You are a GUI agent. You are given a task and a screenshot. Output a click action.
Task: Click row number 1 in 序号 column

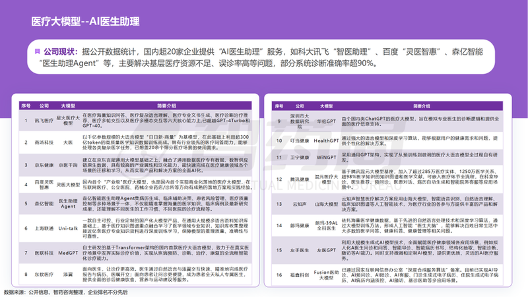coord(26,120)
